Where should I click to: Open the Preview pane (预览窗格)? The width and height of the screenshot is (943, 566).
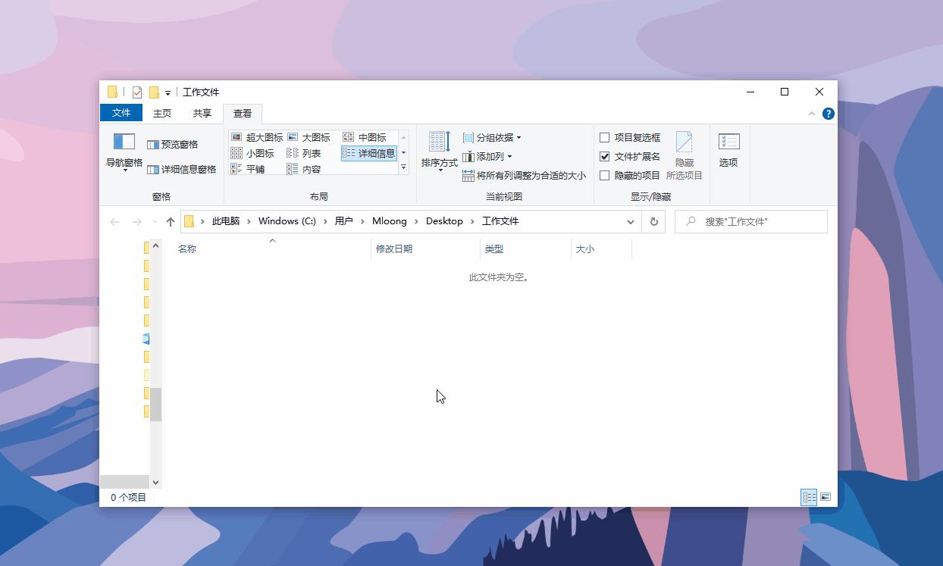pos(173,145)
